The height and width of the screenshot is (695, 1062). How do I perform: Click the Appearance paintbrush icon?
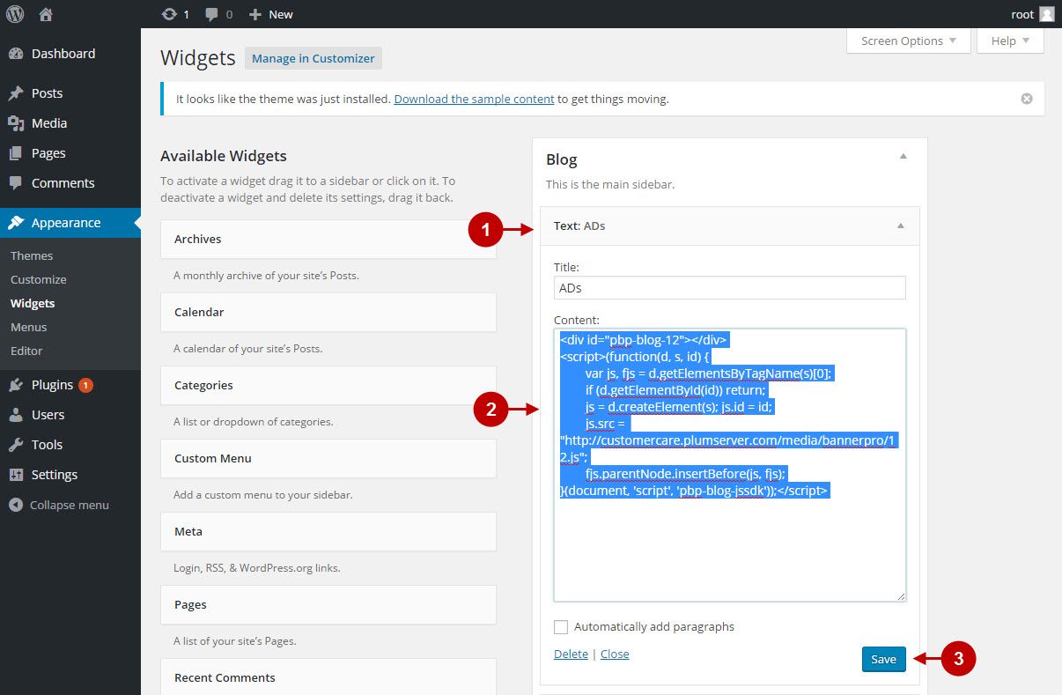click(x=16, y=223)
